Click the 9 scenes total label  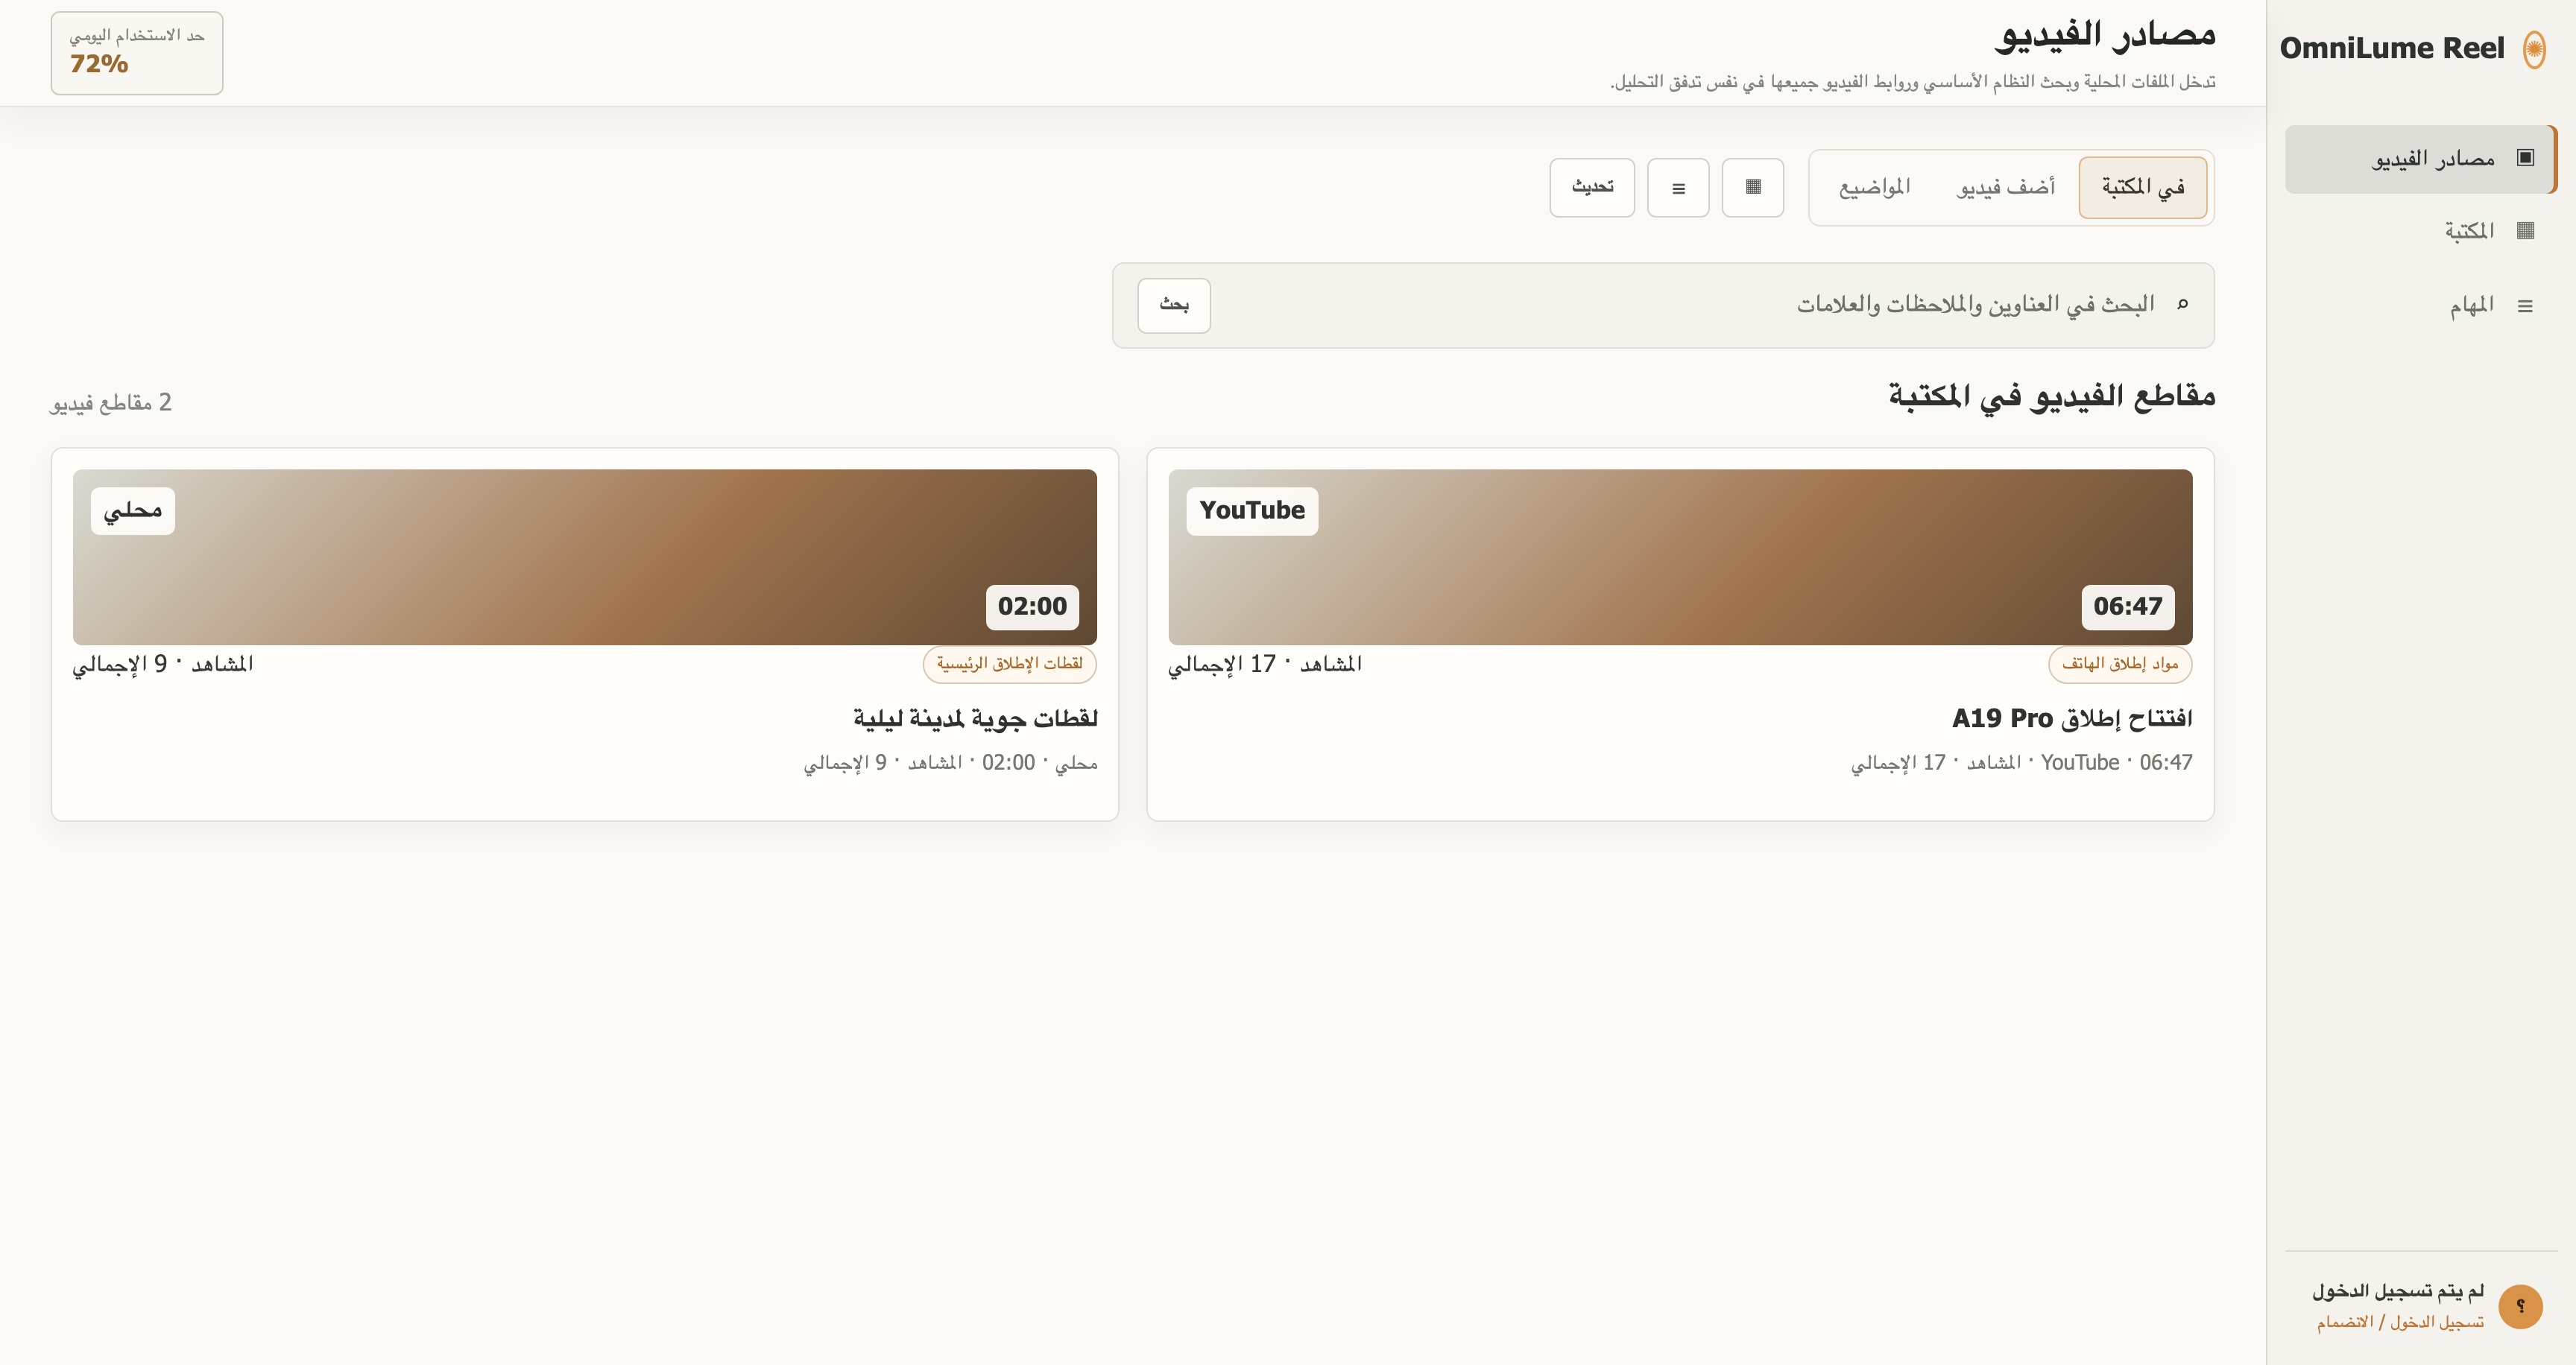[x=163, y=665]
